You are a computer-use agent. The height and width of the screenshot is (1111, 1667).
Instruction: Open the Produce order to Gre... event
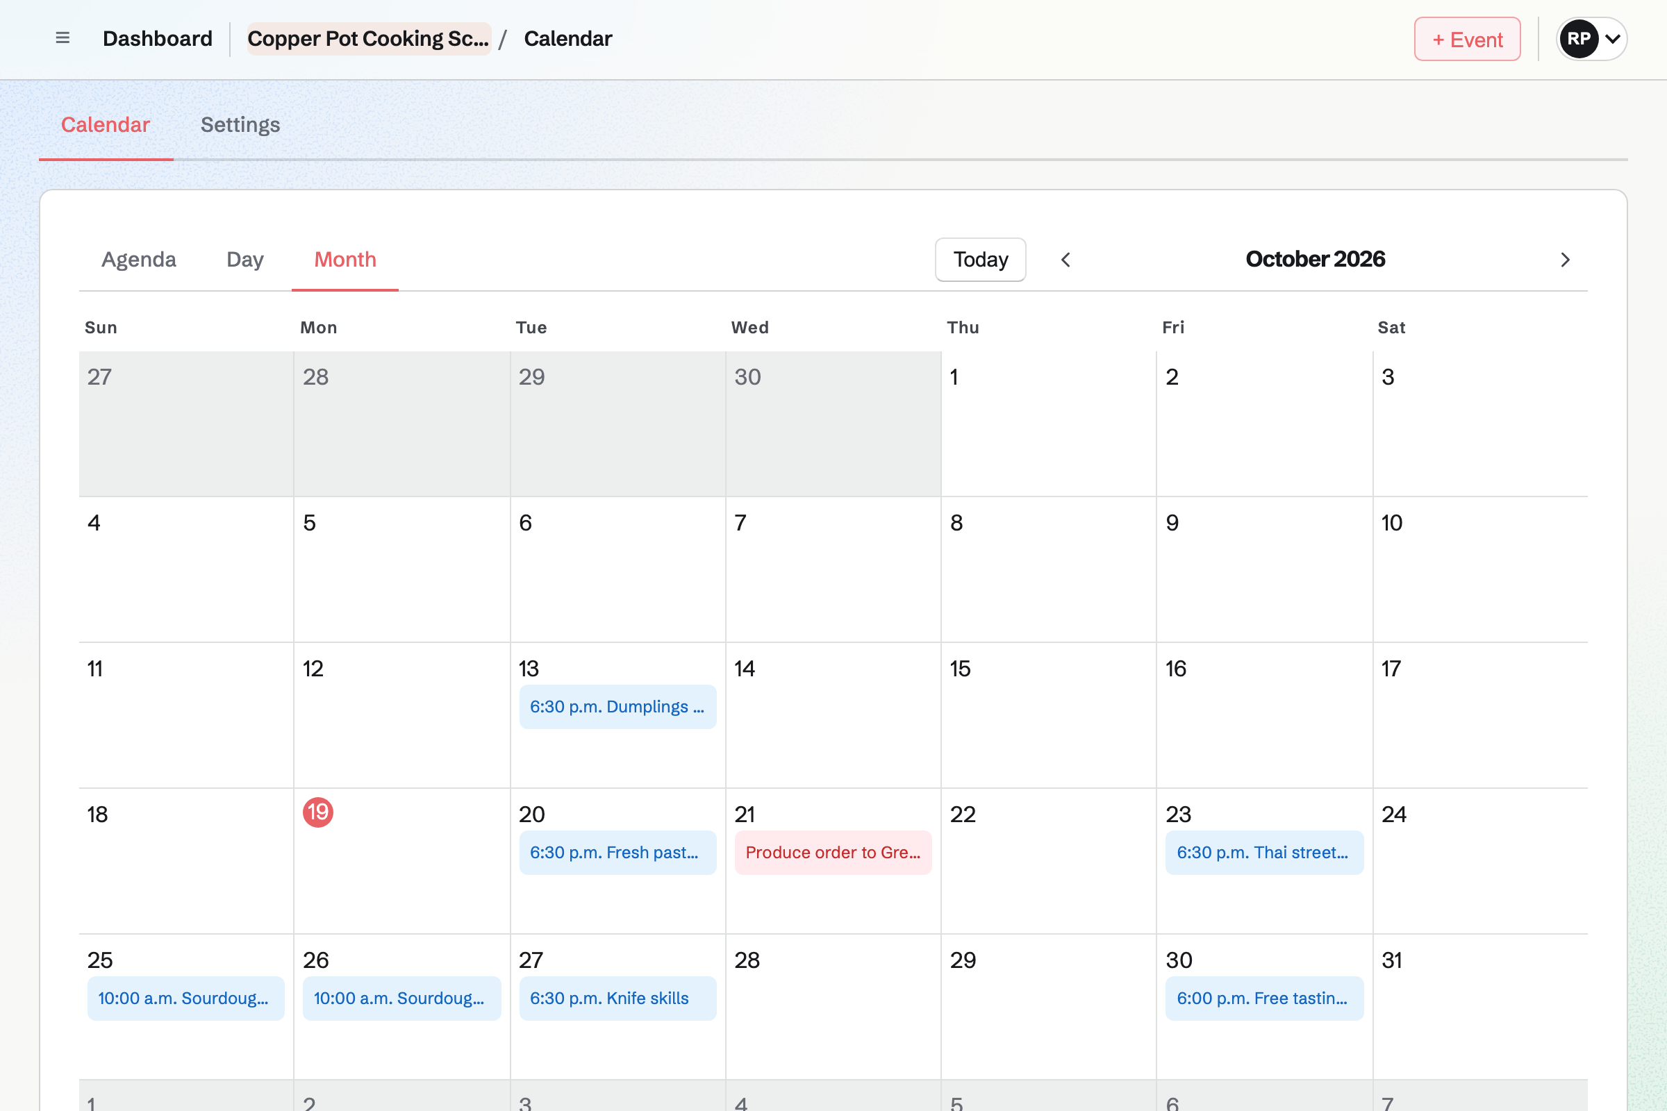click(x=833, y=853)
